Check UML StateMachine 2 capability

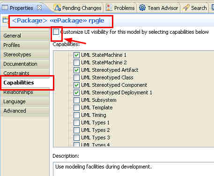(x=76, y=62)
